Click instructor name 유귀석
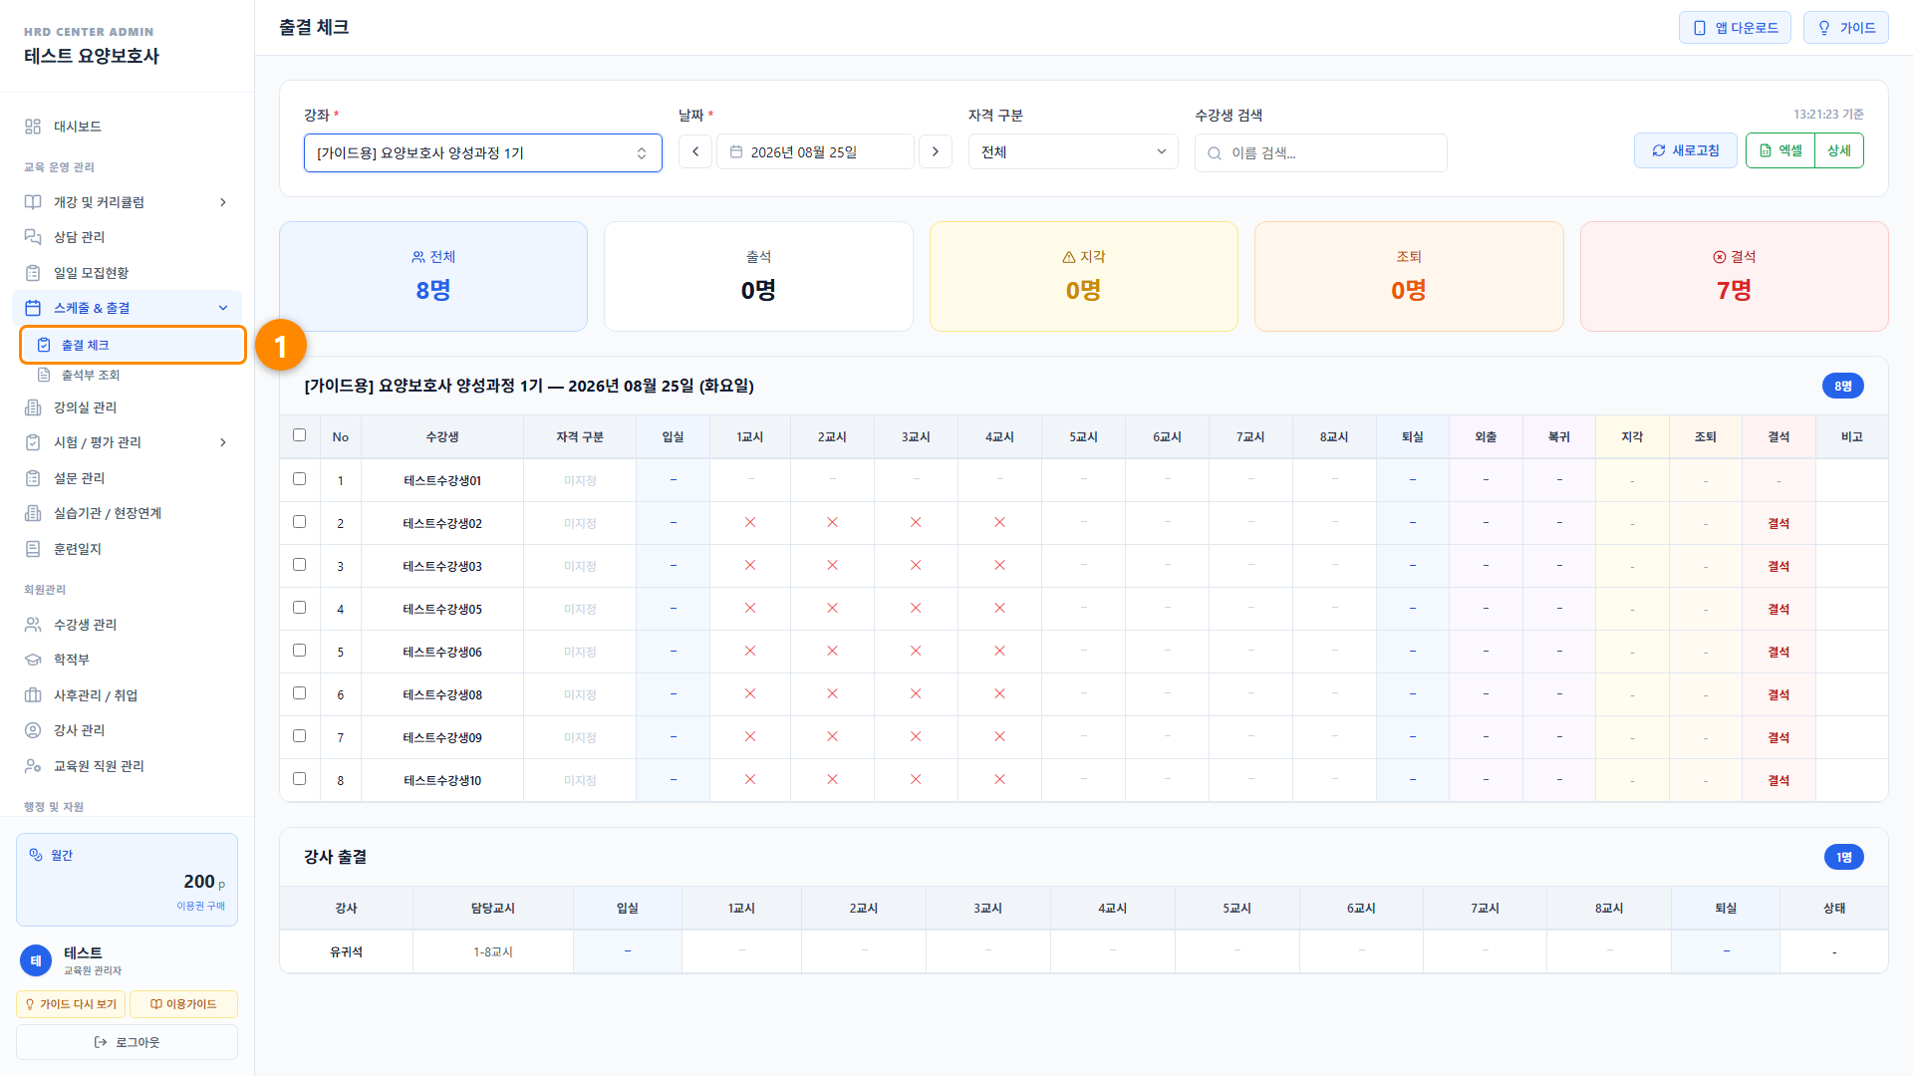 (x=346, y=951)
